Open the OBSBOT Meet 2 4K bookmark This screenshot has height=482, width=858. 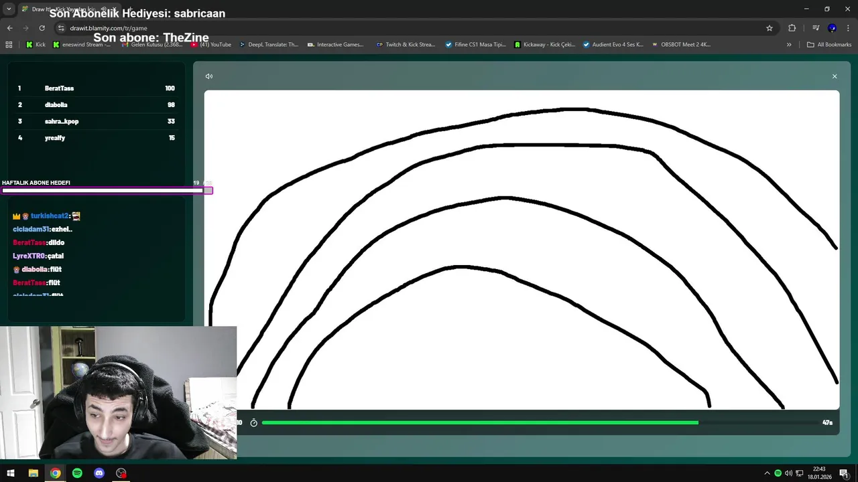680,45
